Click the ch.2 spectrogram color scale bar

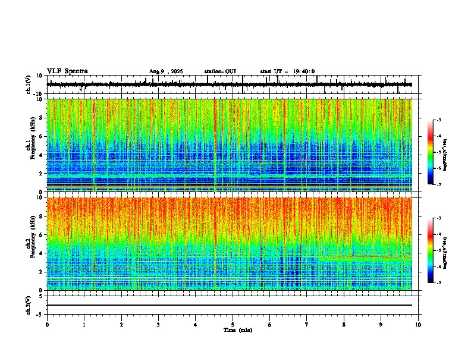430,250
